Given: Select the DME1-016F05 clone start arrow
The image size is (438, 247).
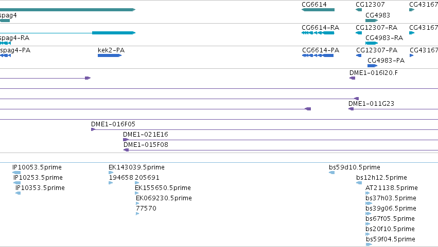Looking at the screenshot, I should point(93,129).
